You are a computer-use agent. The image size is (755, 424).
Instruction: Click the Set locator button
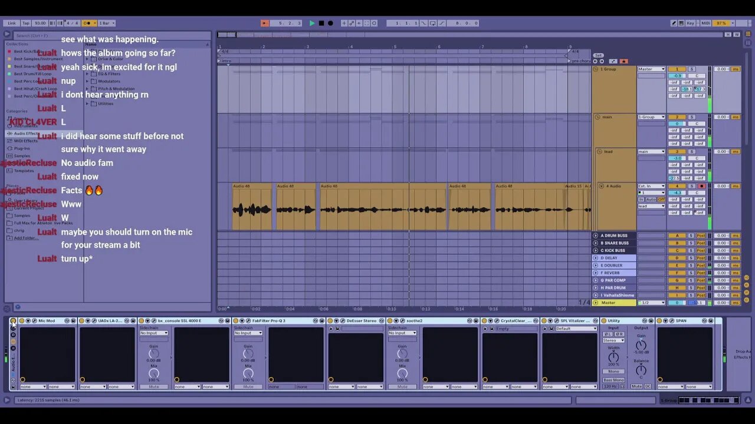coord(598,55)
